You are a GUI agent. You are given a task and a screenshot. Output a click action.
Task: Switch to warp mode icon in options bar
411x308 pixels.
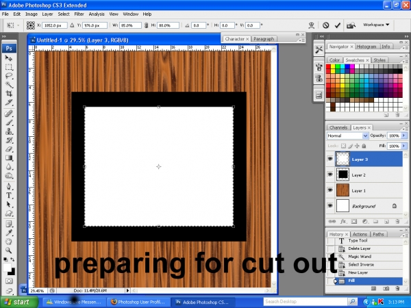click(311, 25)
